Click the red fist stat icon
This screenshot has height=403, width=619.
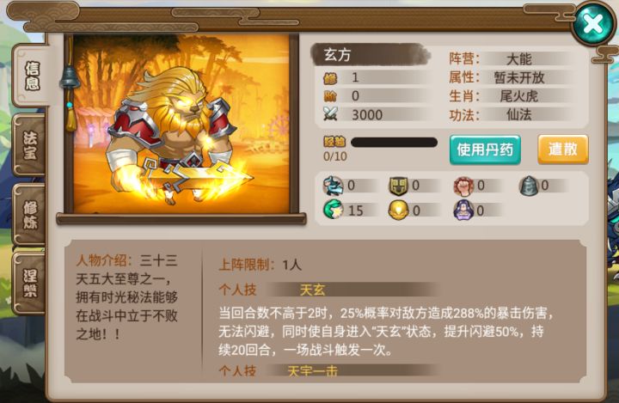pyautogui.click(x=463, y=186)
